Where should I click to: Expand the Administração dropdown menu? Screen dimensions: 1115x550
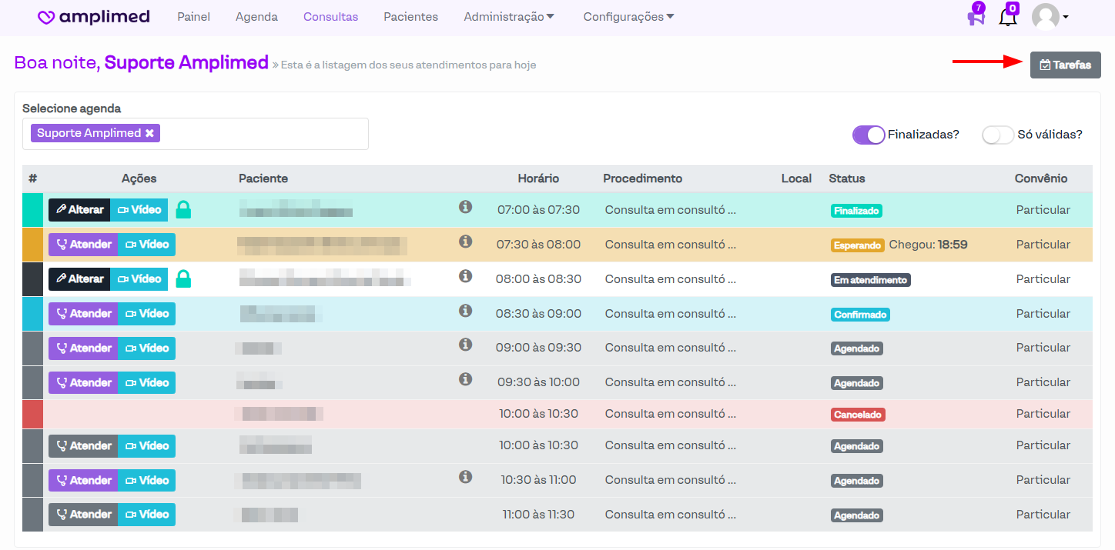point(509,17)
